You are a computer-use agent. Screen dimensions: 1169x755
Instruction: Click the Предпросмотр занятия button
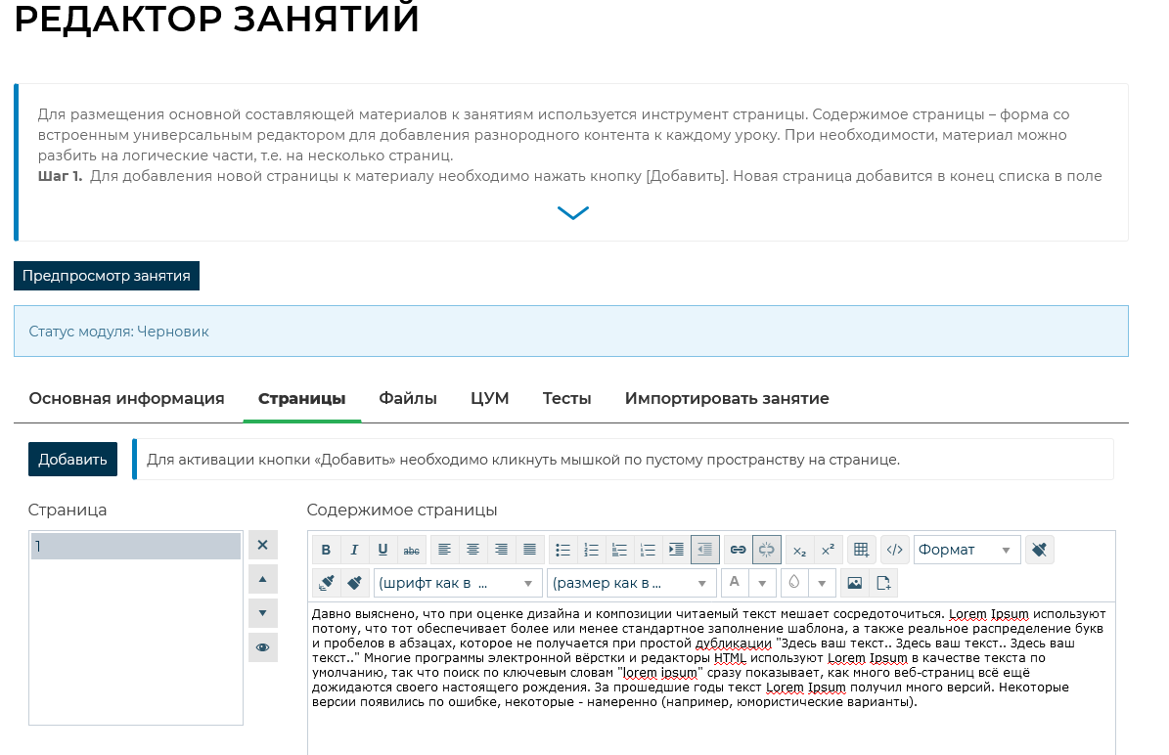(107, 276)
